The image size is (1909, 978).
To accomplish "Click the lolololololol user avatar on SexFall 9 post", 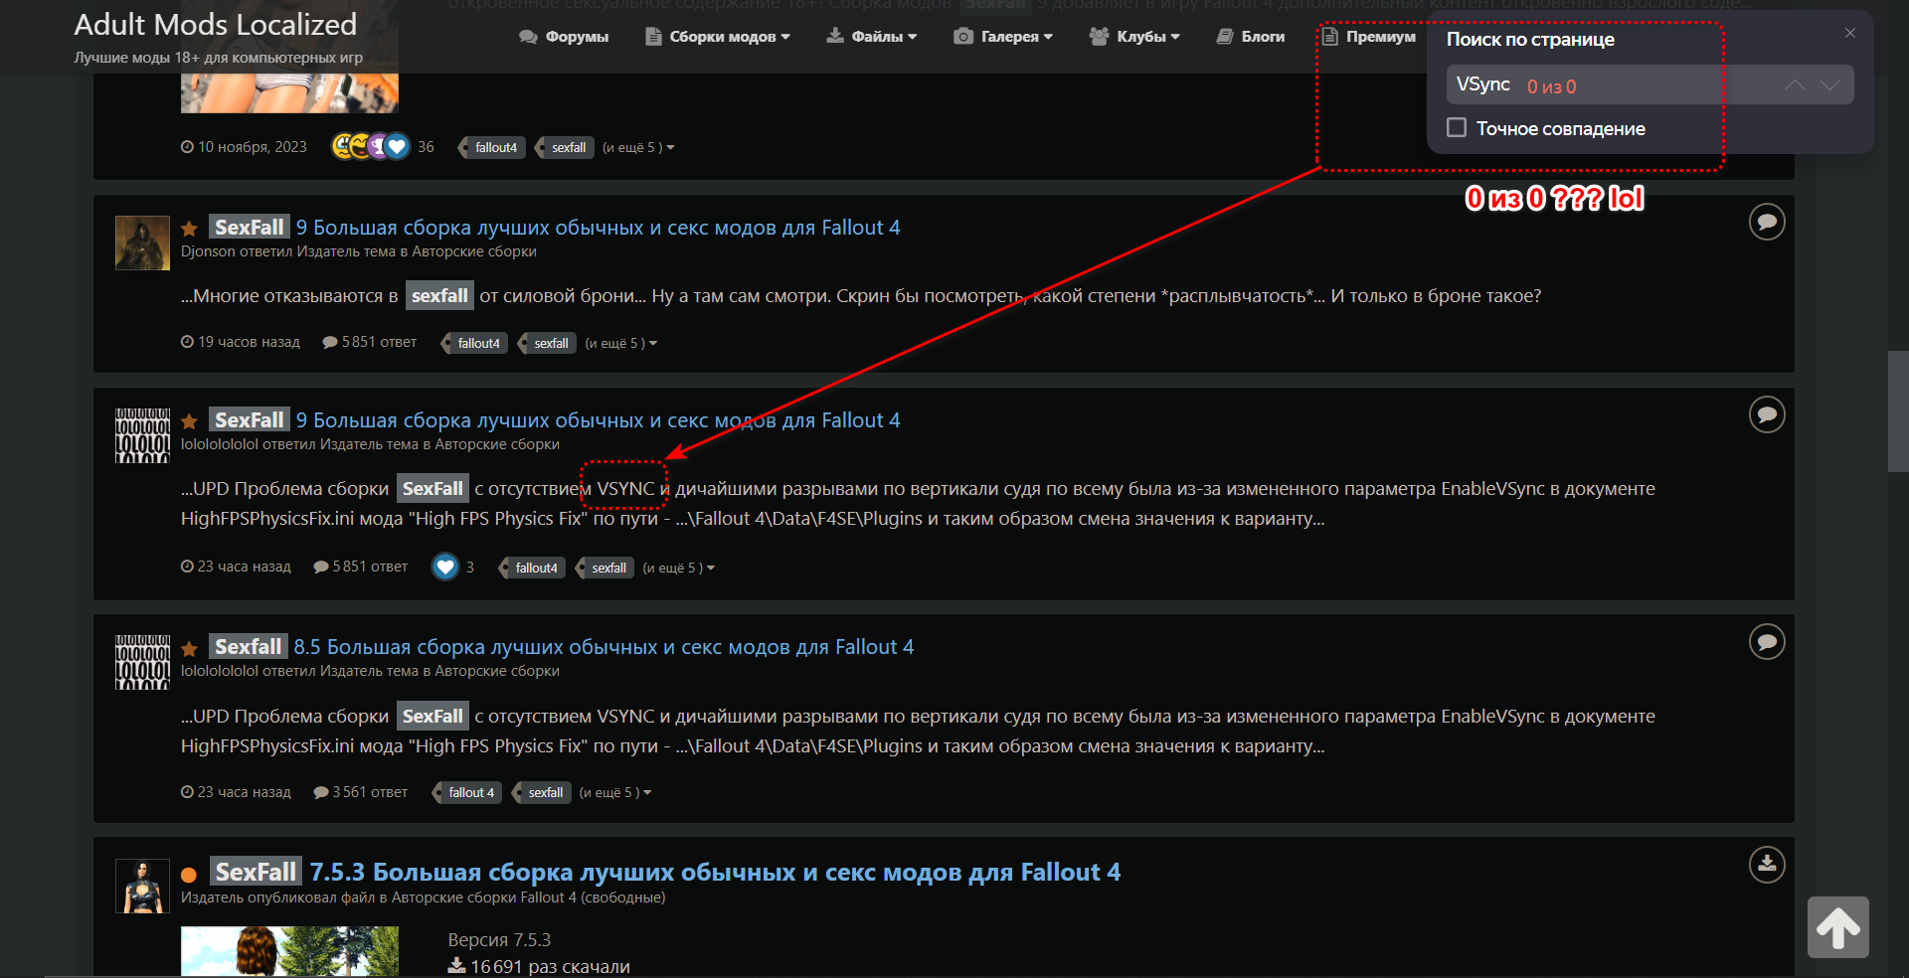I will coord(142,435).
